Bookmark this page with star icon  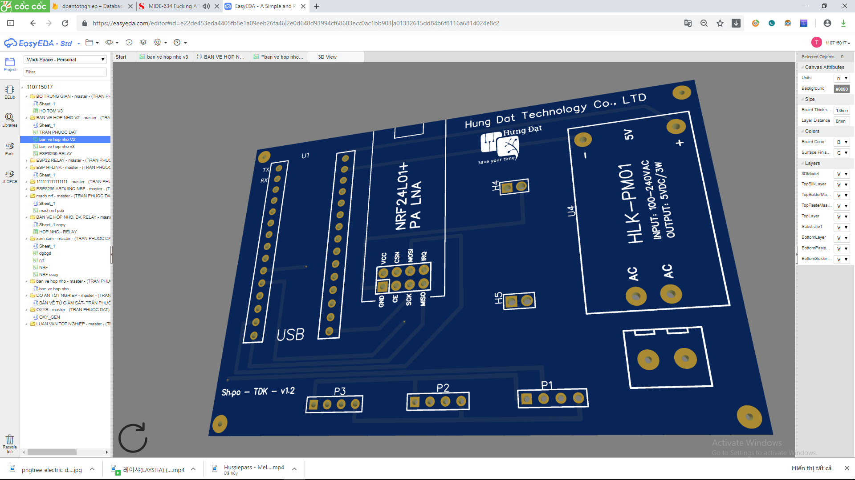coord(720,23)
